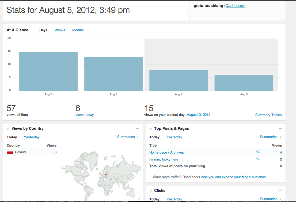
Task: Open the Summary Tables link
Action: pos(268,115)
